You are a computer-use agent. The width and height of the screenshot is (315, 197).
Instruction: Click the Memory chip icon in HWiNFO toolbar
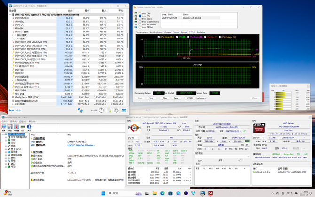tap(23, 127)
